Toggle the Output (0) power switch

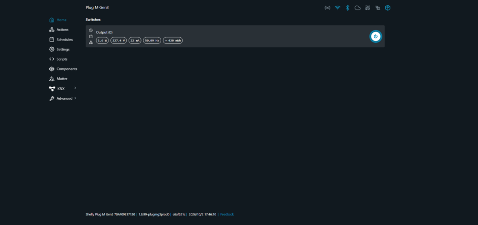point(376,36)
